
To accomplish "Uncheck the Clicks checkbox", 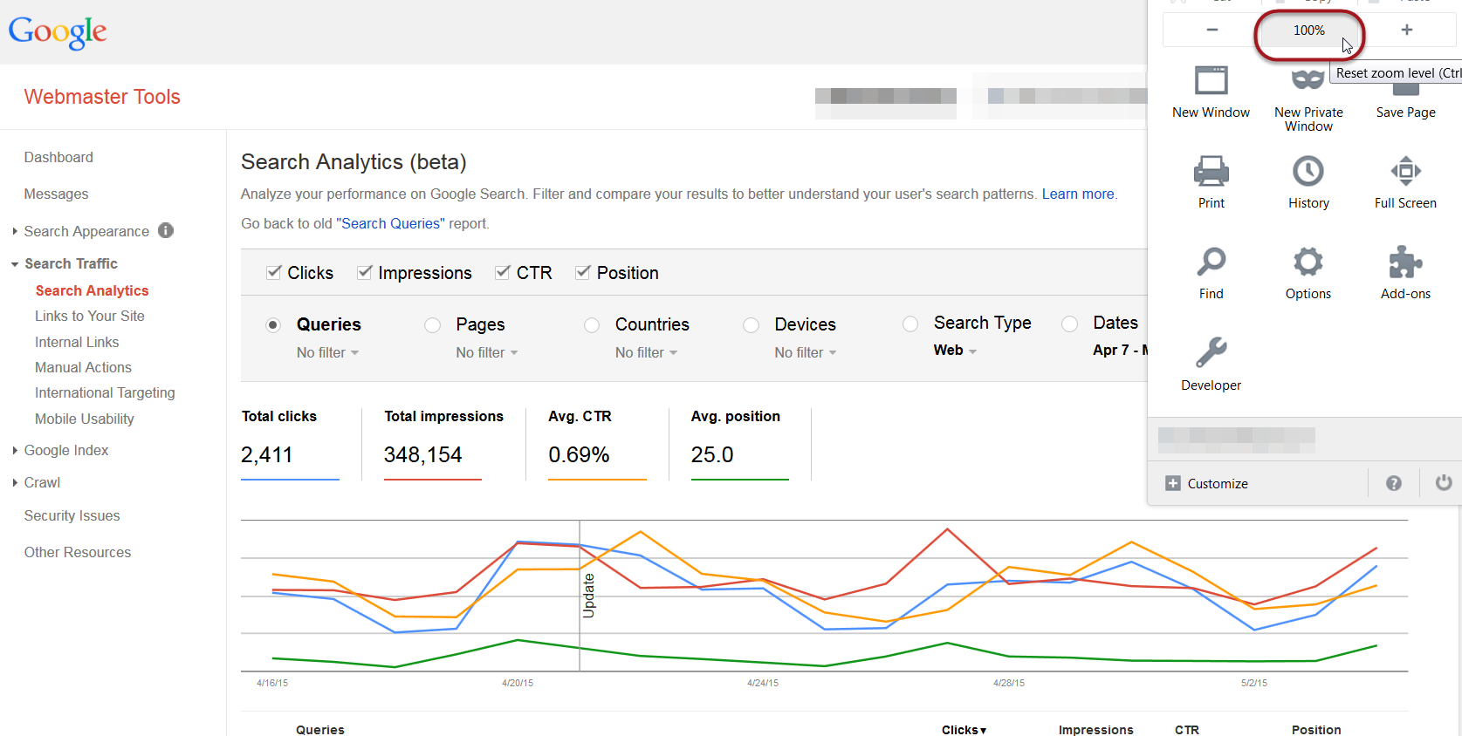I will pyautogui.click(x=274, y=273).
